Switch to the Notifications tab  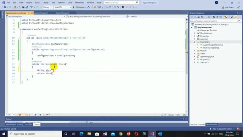[212, 124]
